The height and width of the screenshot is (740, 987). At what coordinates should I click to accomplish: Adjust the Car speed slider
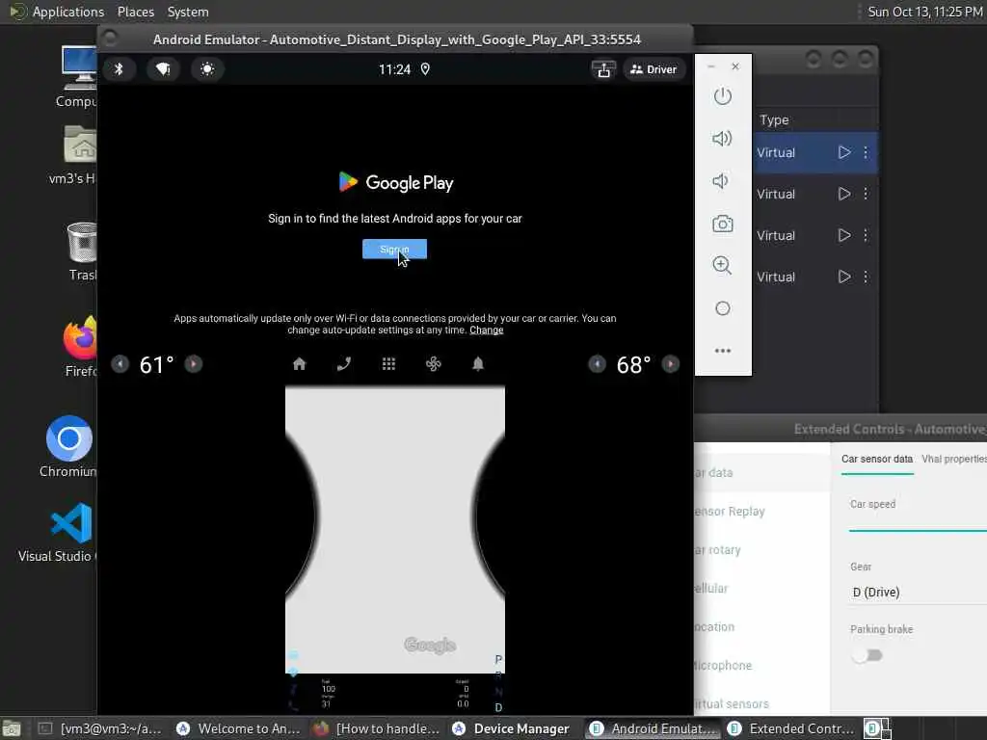point(918,531)
